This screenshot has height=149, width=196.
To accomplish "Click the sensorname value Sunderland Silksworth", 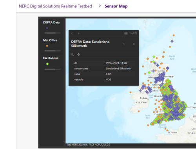I will pos(118,69).
